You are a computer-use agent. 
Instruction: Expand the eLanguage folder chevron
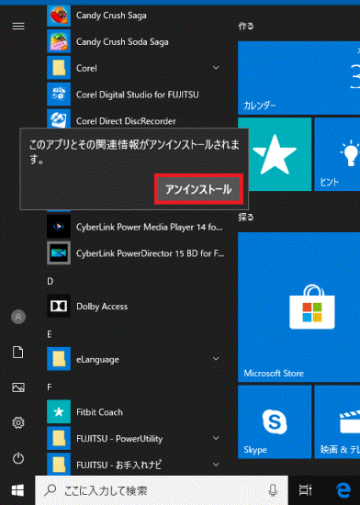point(216,359)
